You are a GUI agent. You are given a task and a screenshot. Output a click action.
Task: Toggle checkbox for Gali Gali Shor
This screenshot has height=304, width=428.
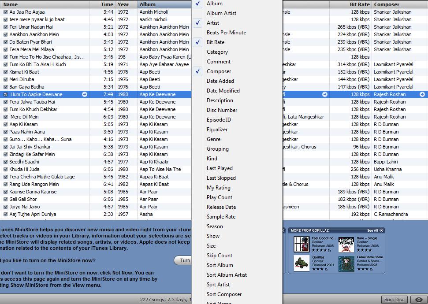pos(5,200)
